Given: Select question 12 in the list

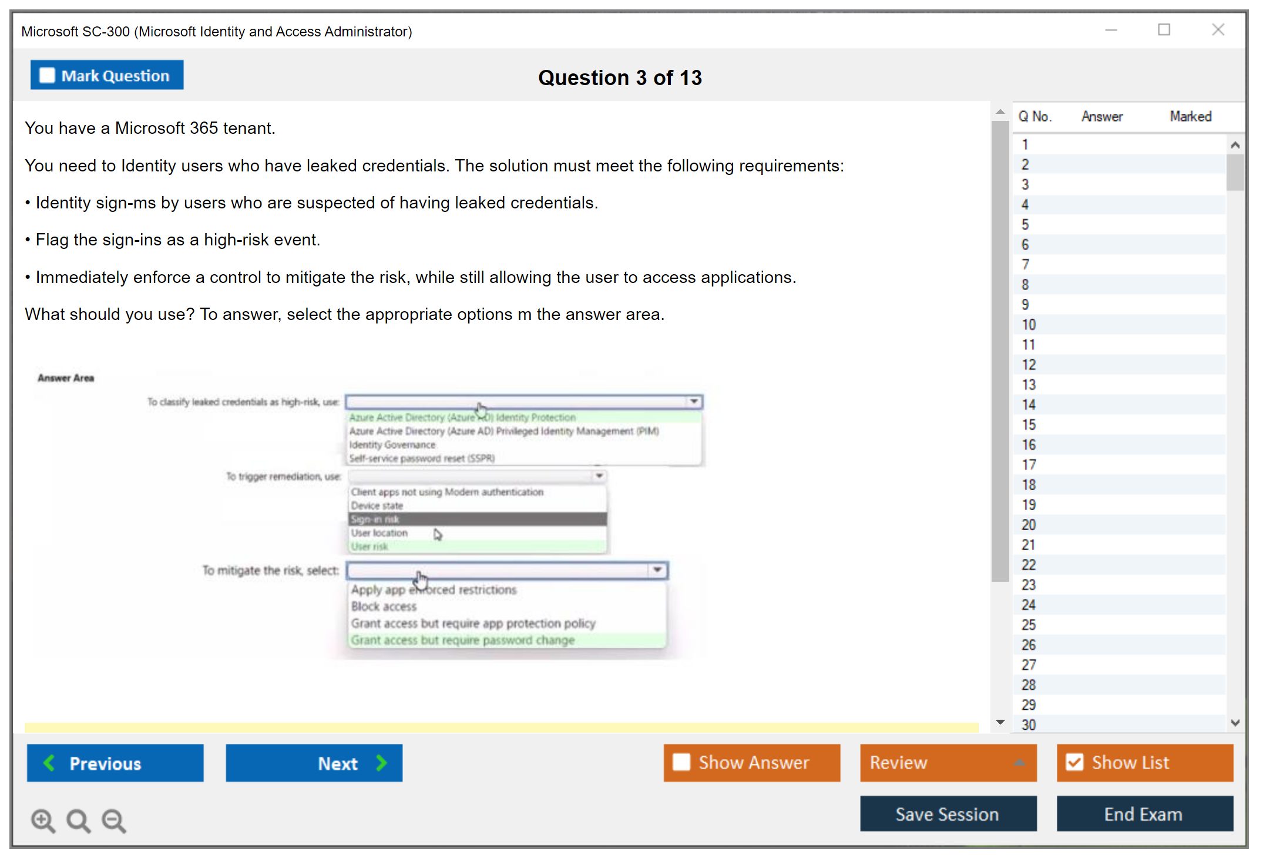Looking at the screenshot, I should [1029, 365].
